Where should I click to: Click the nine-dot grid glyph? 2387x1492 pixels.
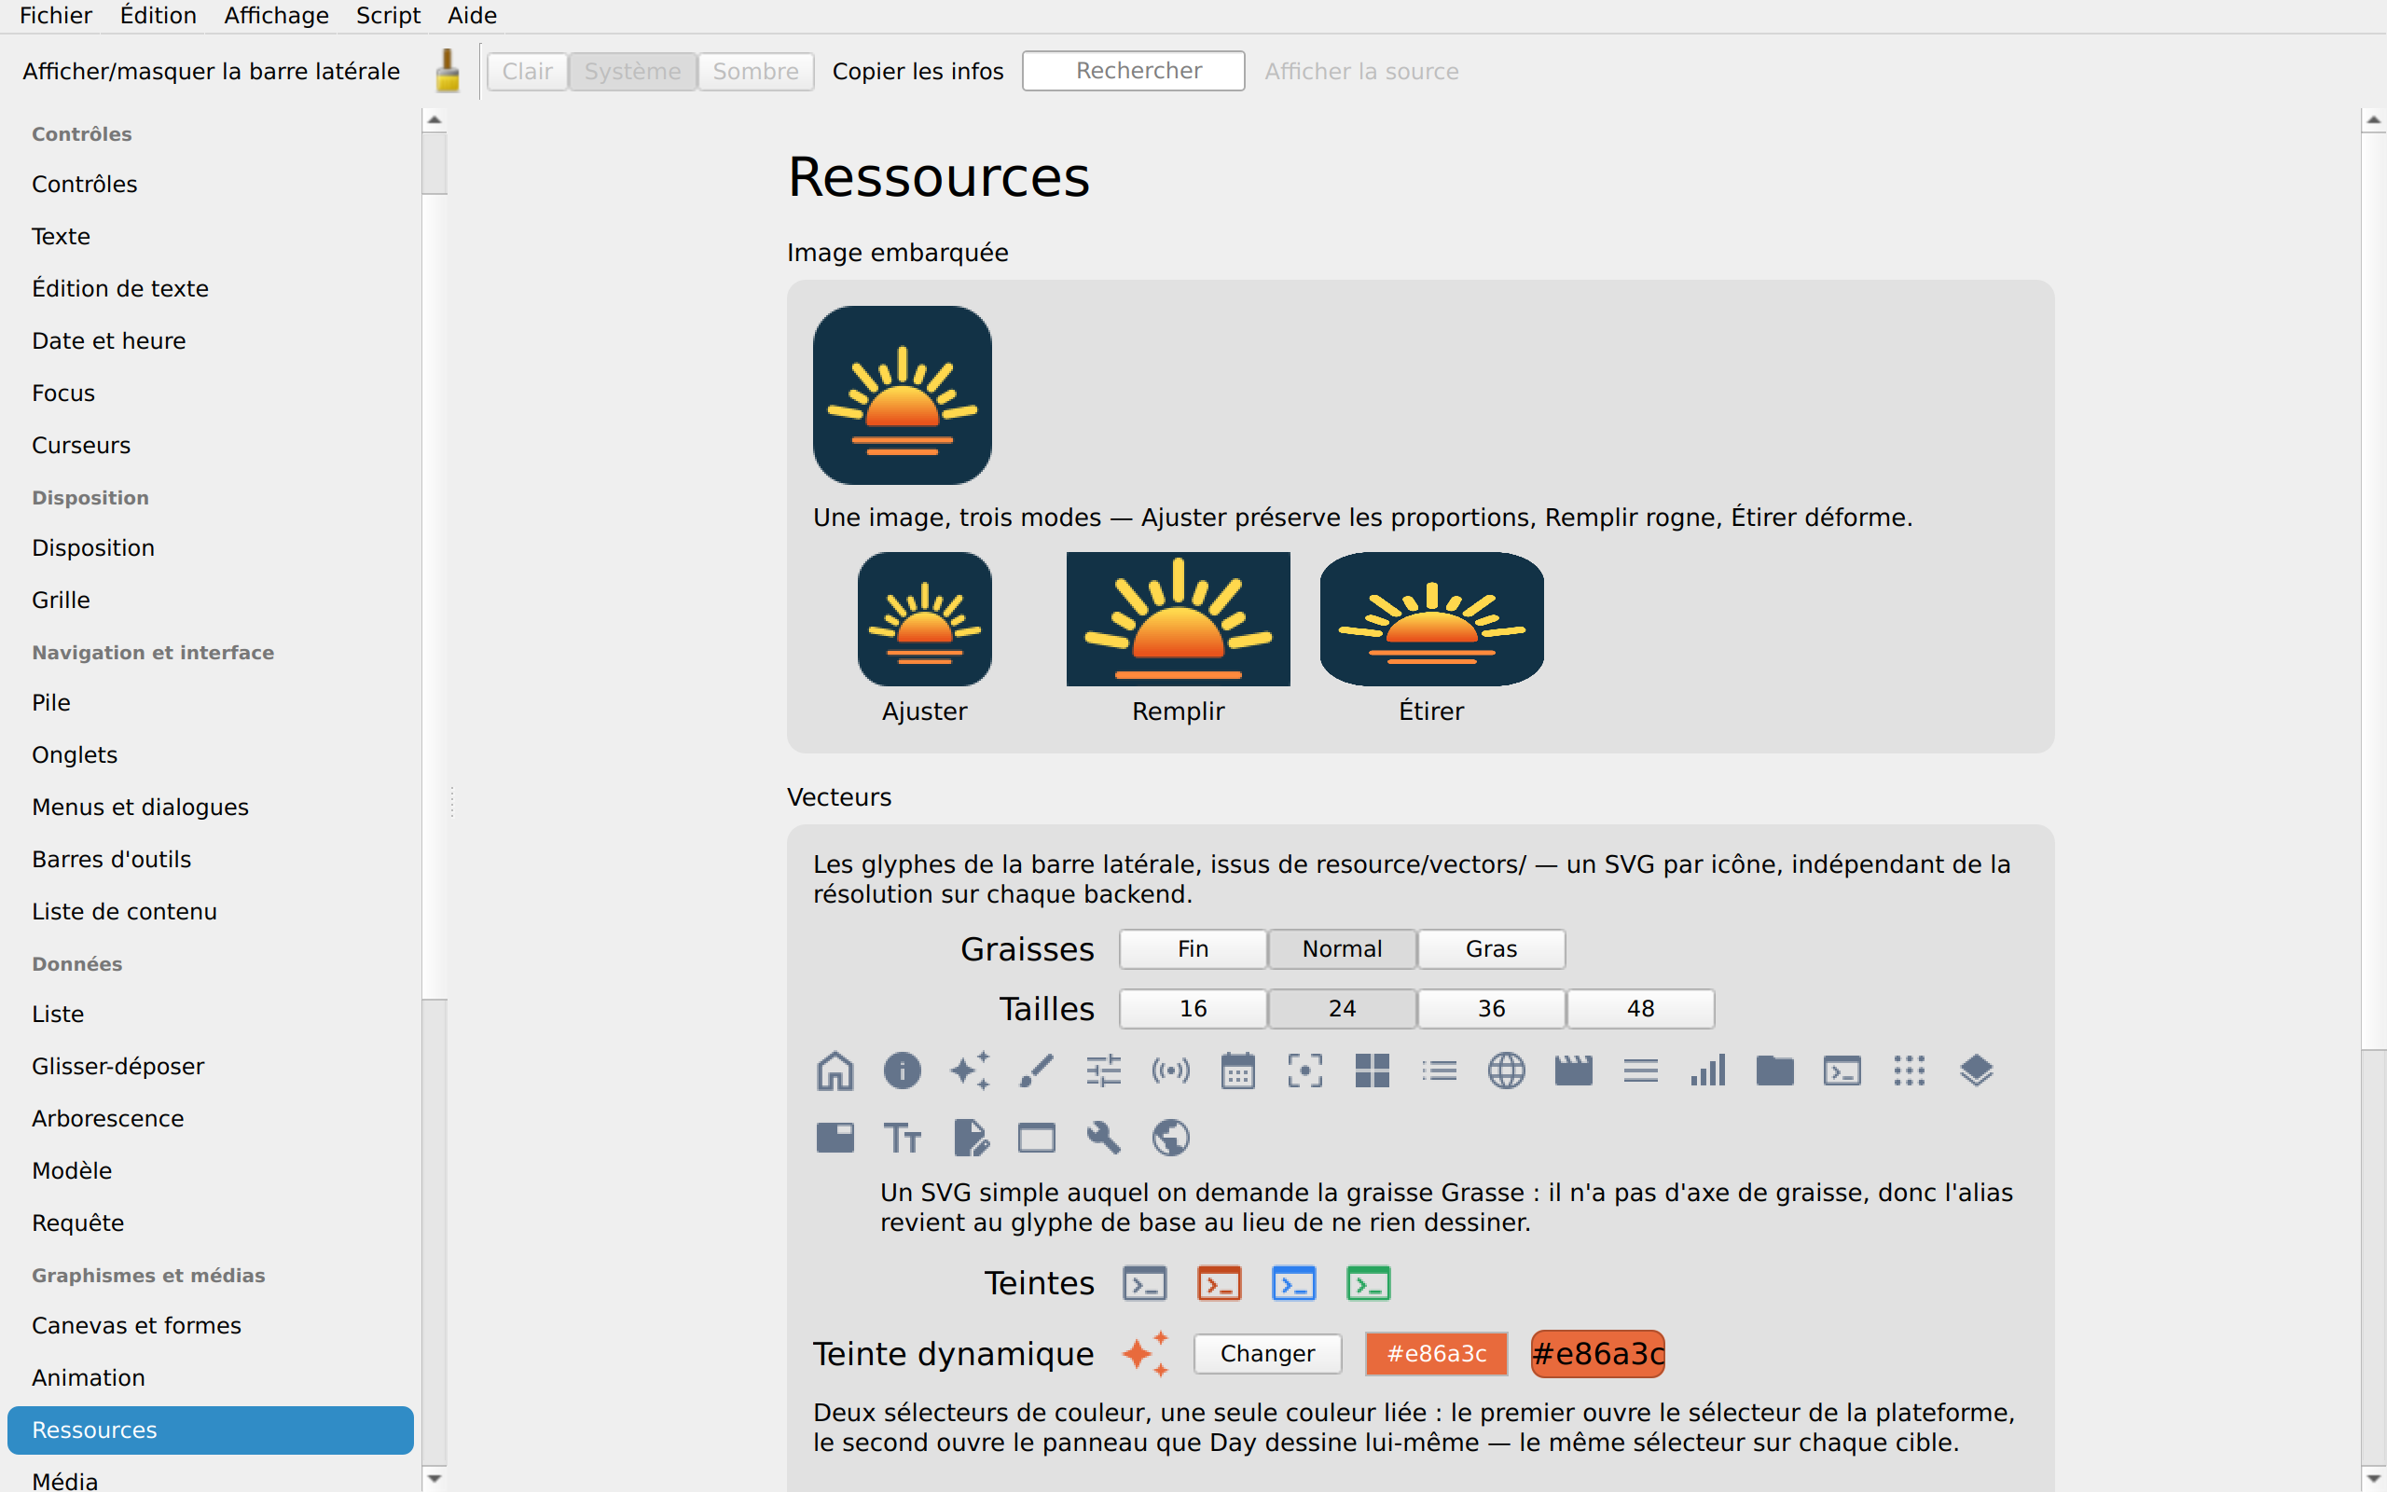[1909, 1071]
